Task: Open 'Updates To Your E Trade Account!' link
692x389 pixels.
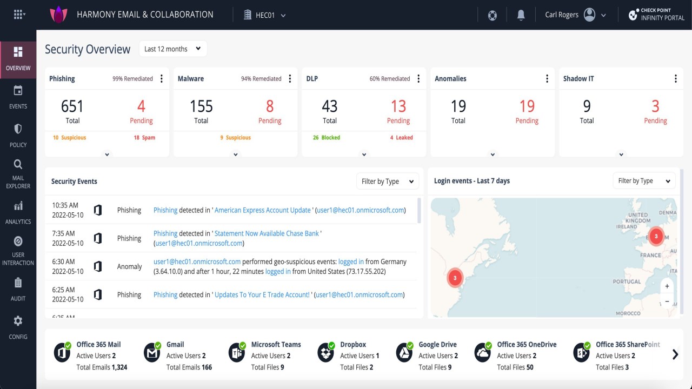Action: click(262, 294)
